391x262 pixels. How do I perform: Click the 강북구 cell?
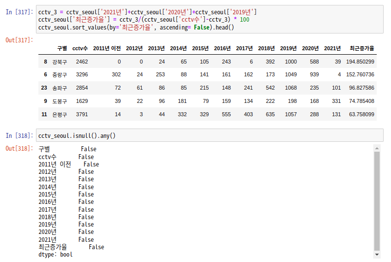[60, 62]
